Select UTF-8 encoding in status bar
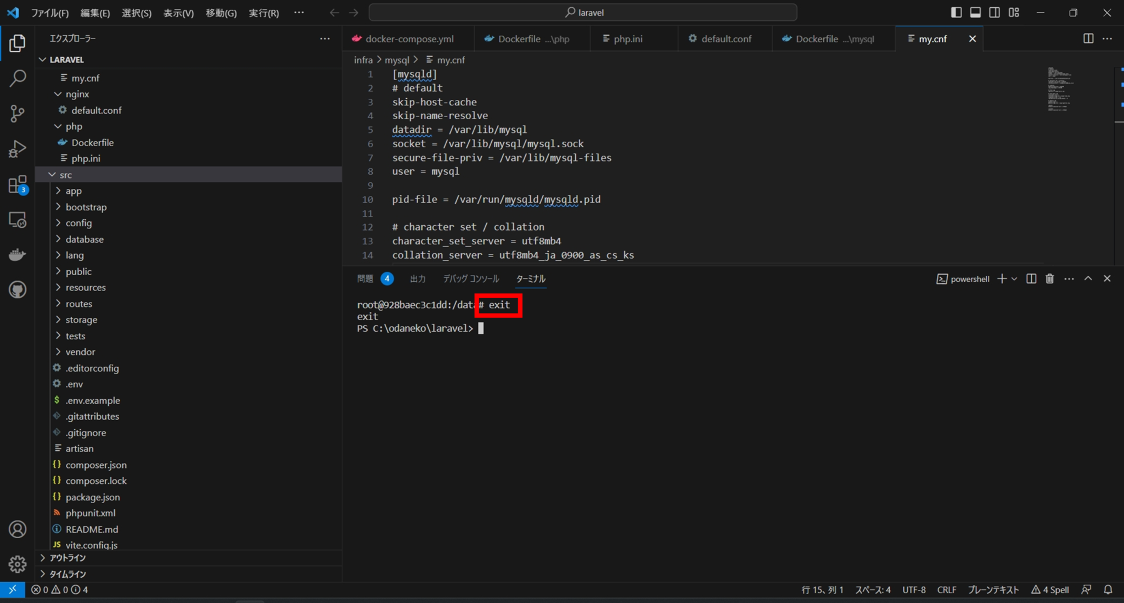Image resolution: width=1124 pixels, height=603 pixels. [913, 589]
